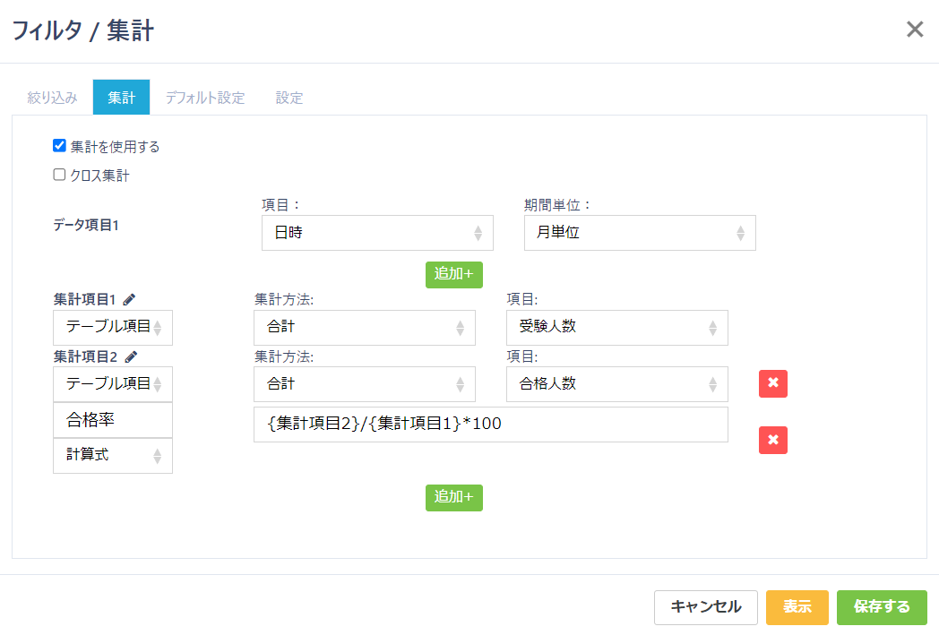Expand the 項目 dropdown showing 合格人数
Viewport: 939px width, 635px height.
pyautogui.click(x=616, y=383)
